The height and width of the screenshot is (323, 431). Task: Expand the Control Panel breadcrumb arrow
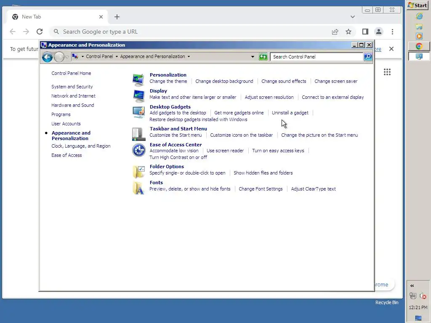(x=117, y=57)
